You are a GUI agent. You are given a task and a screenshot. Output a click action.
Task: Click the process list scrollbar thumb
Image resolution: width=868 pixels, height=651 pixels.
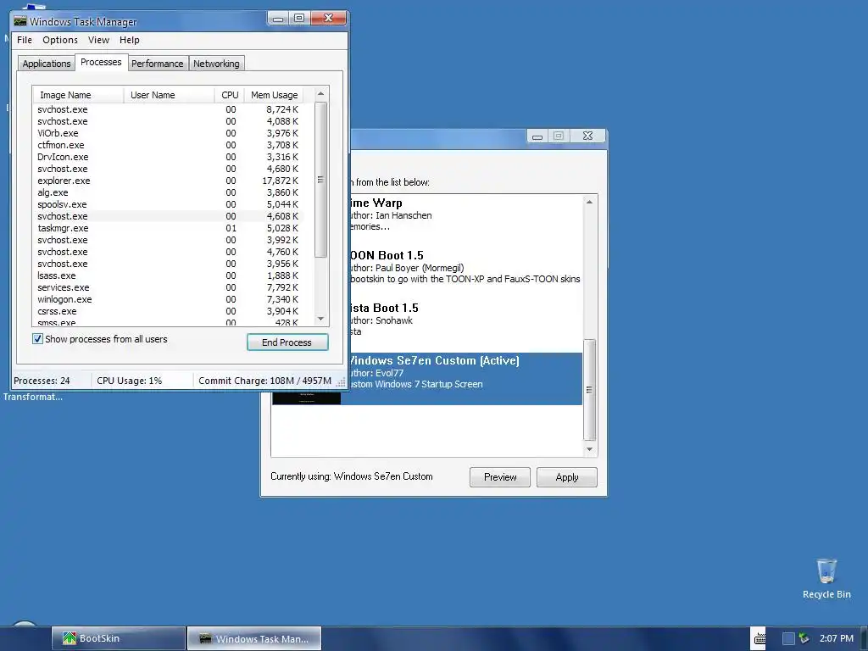tap(320, 180)
